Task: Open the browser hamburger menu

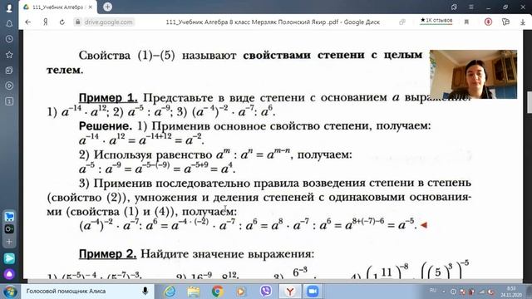Action: tap(471, 7)
